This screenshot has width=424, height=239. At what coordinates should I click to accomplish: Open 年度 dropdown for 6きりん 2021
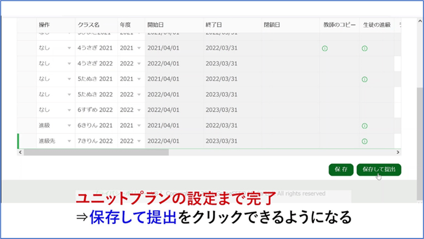click(x=139, y=126)
